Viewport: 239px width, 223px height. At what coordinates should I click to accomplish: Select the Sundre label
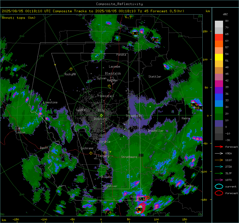click(80, 110)
